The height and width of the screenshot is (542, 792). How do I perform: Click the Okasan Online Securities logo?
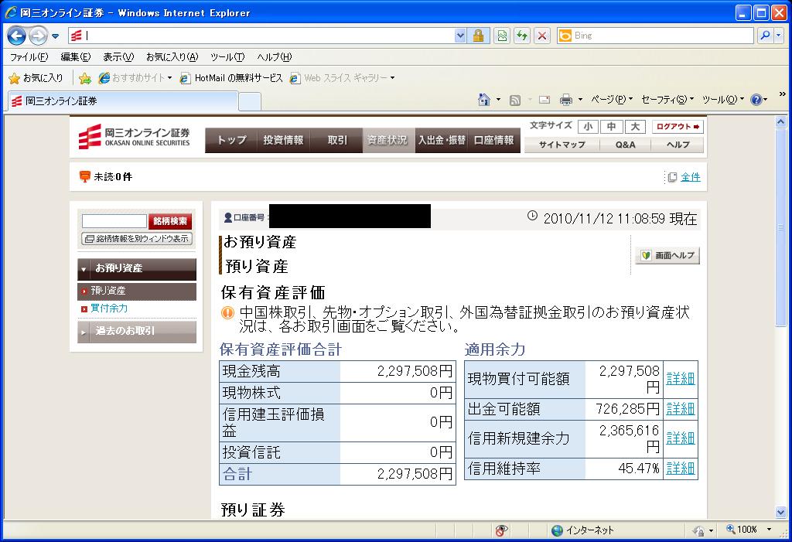point(134,138)
